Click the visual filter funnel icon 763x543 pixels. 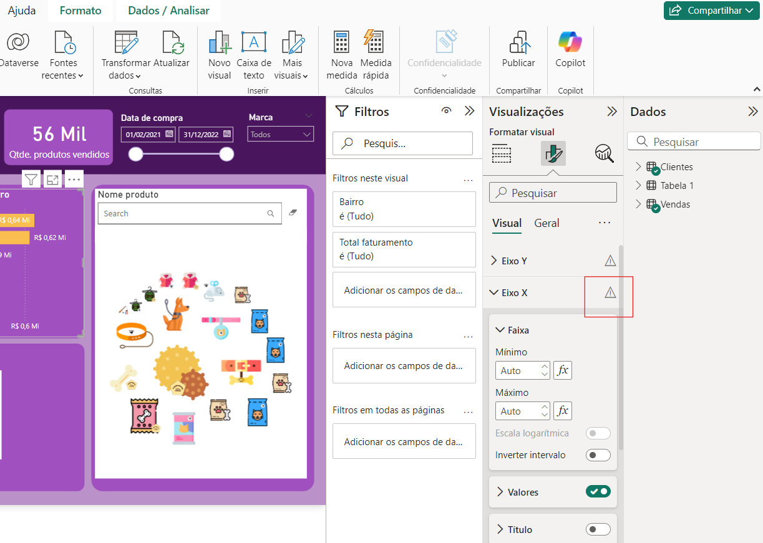click(x=31, y=180)
